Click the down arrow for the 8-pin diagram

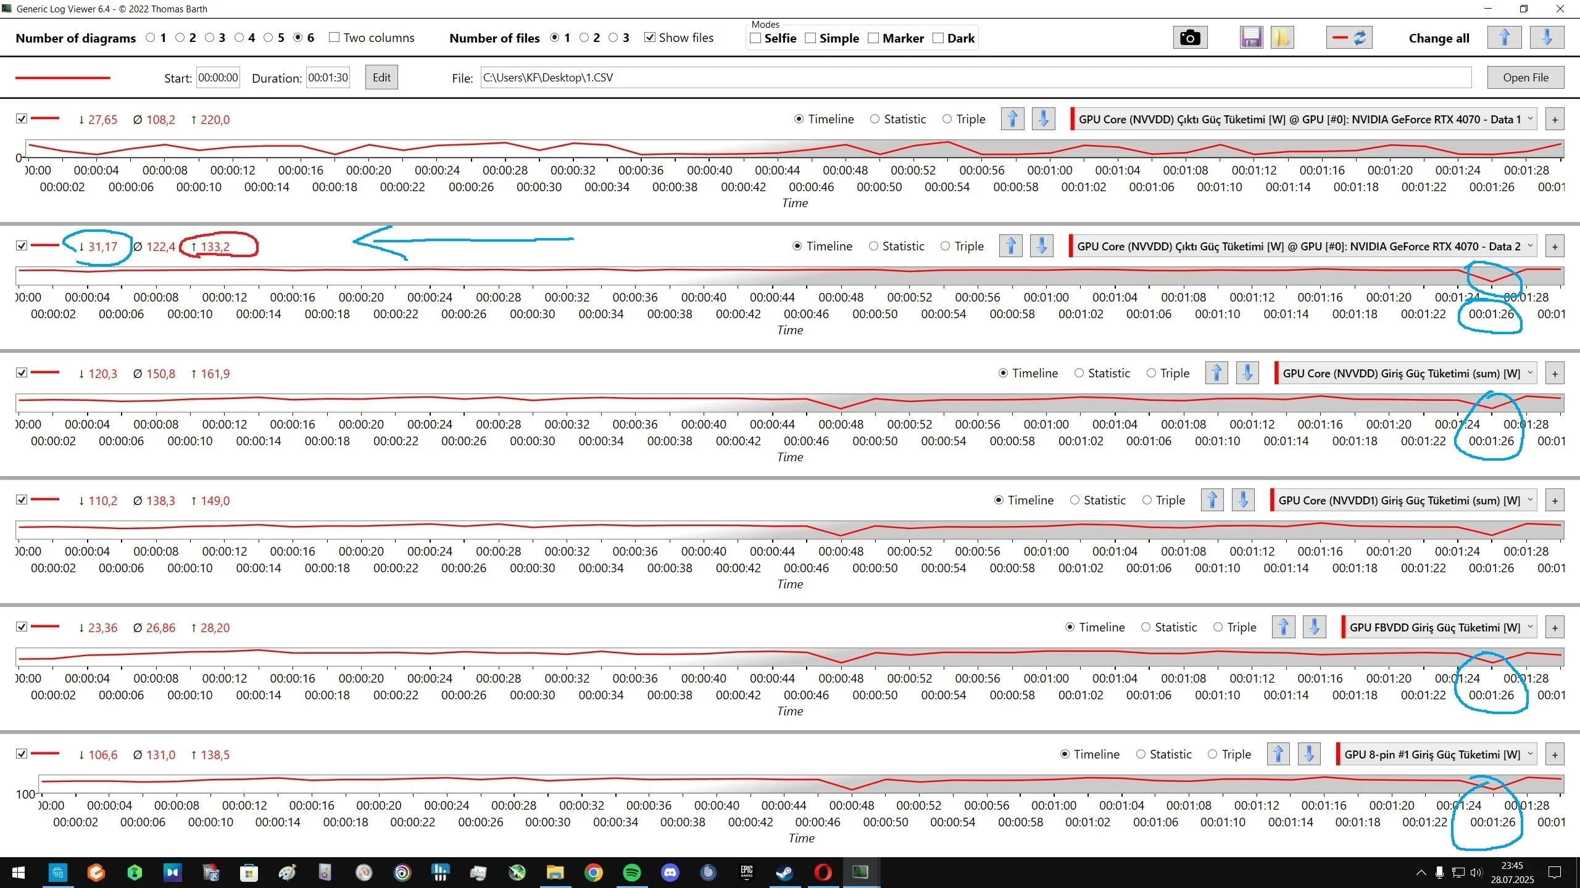click(1308, 754)
